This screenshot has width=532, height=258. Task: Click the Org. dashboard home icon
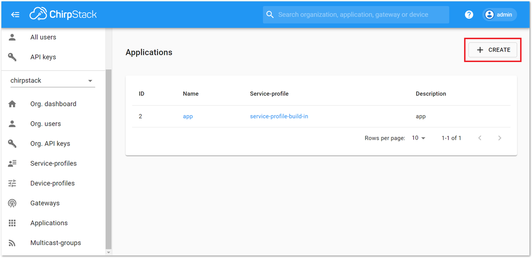(x=12, y=104)
